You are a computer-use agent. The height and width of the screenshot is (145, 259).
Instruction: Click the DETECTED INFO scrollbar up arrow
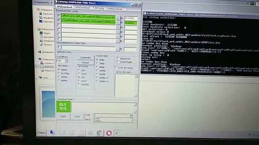136,76
